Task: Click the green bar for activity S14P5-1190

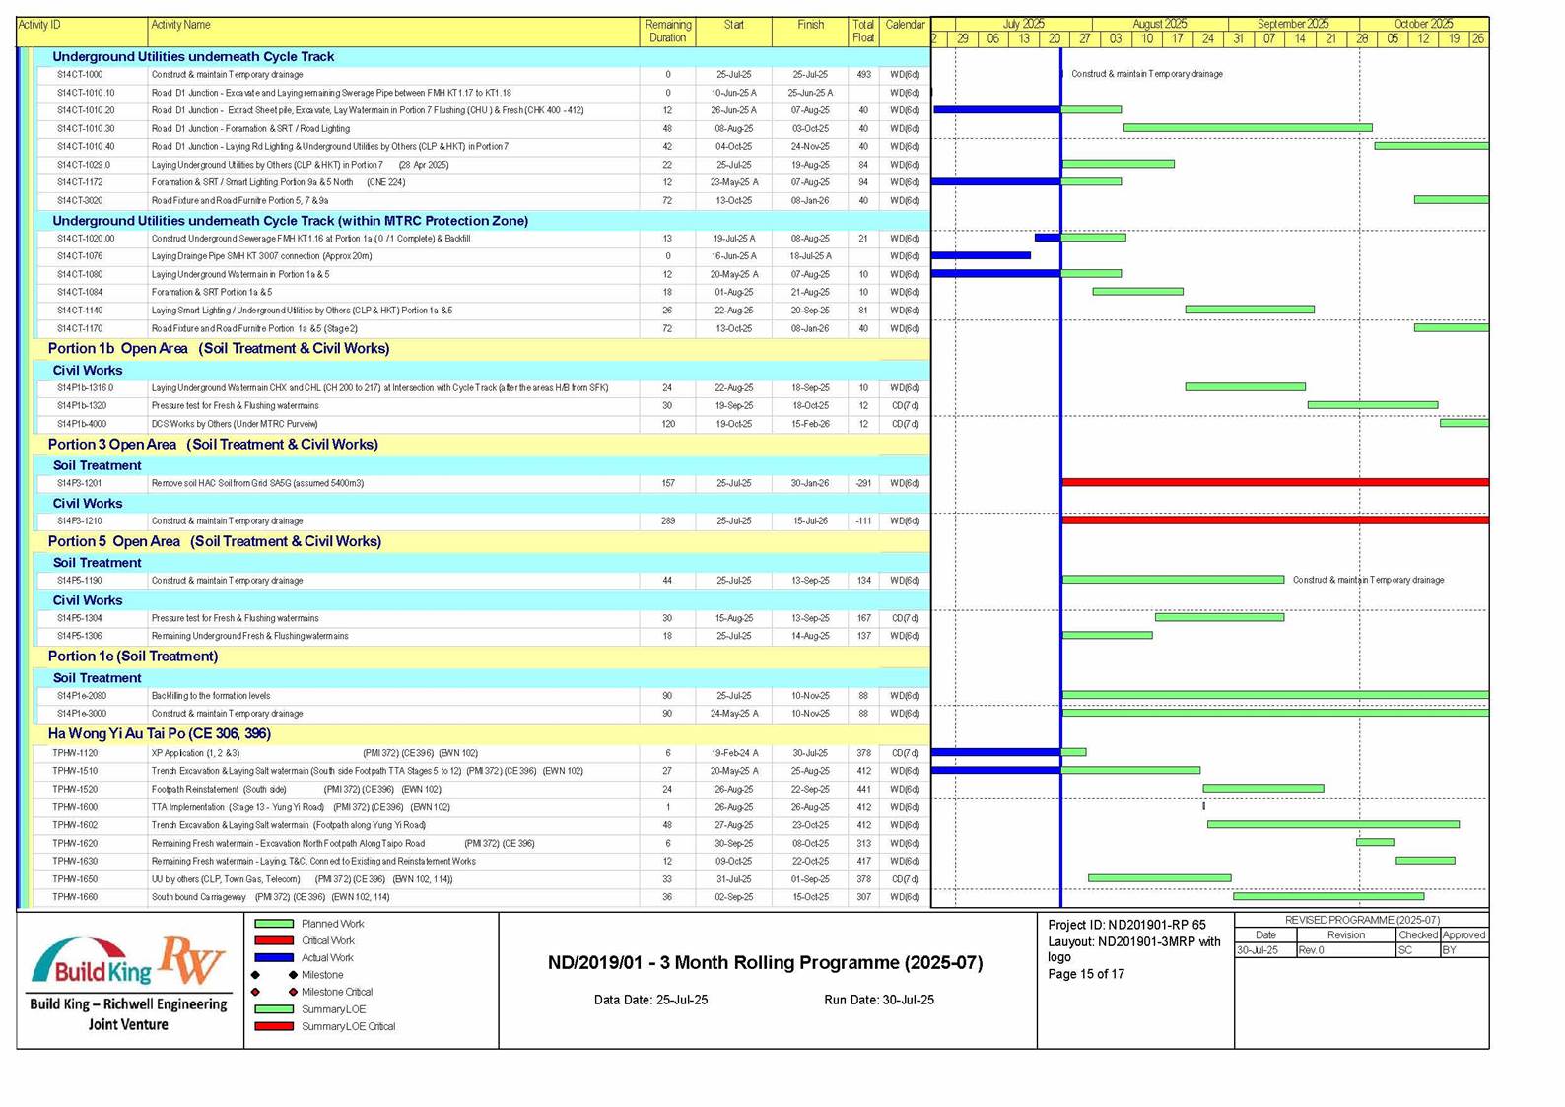Action: click(x=1173, y=580)
